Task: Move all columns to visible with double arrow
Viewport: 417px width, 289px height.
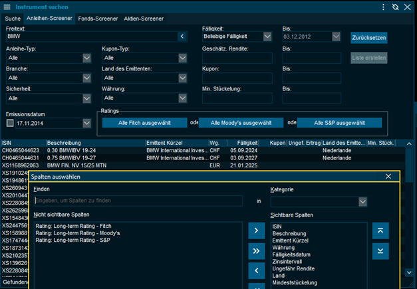Action: point(256,250)
